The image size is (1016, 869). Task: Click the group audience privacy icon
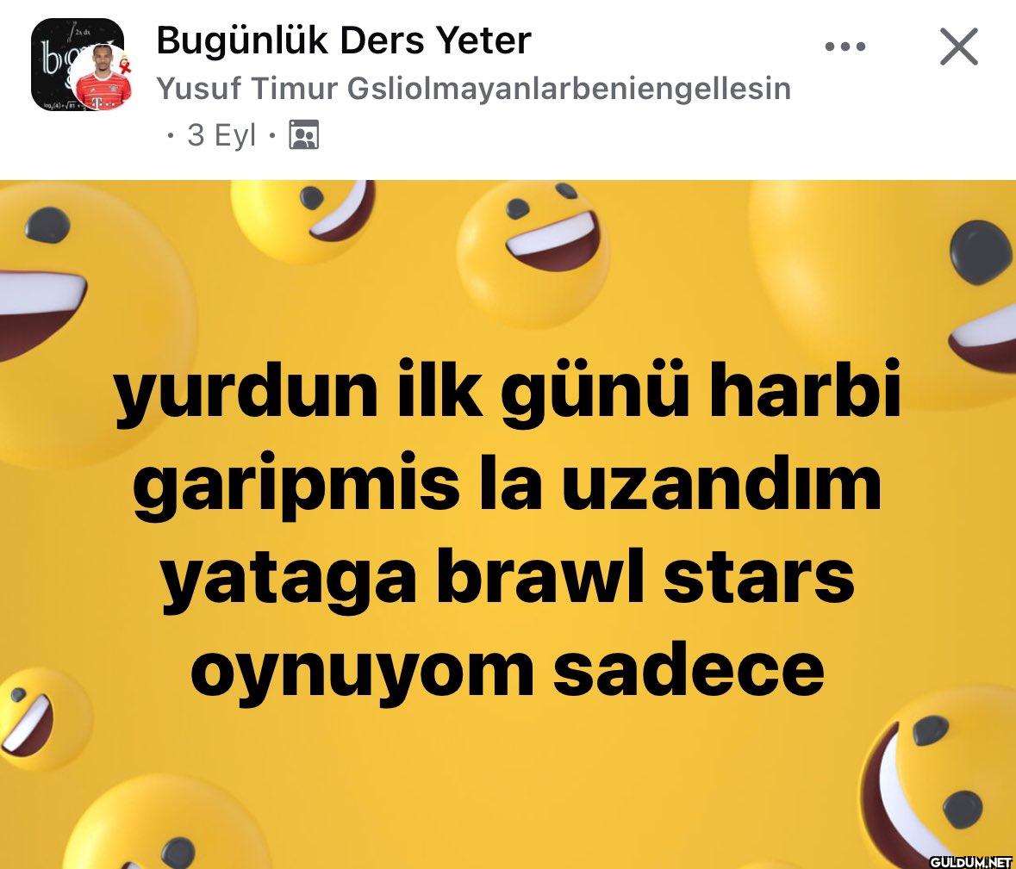303,134
